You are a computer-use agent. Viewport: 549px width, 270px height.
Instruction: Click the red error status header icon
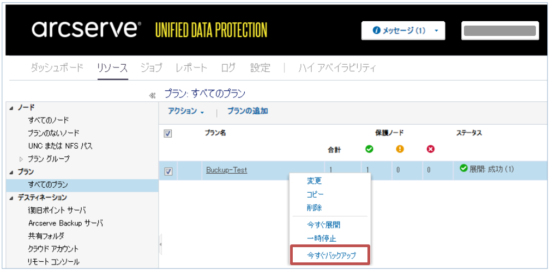point(431,149)
